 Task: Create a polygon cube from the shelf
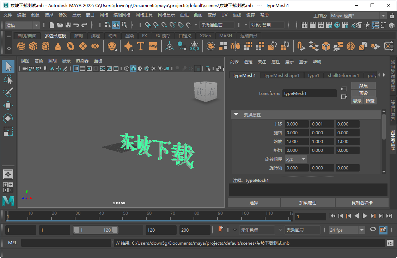pos(34,46)
